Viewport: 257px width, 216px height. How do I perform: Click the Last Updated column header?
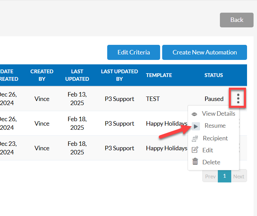[77, 75]
